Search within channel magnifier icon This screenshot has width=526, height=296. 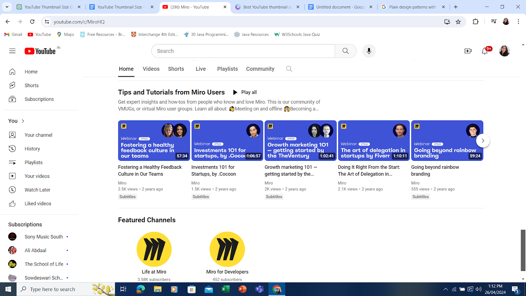tap(289, 69)
